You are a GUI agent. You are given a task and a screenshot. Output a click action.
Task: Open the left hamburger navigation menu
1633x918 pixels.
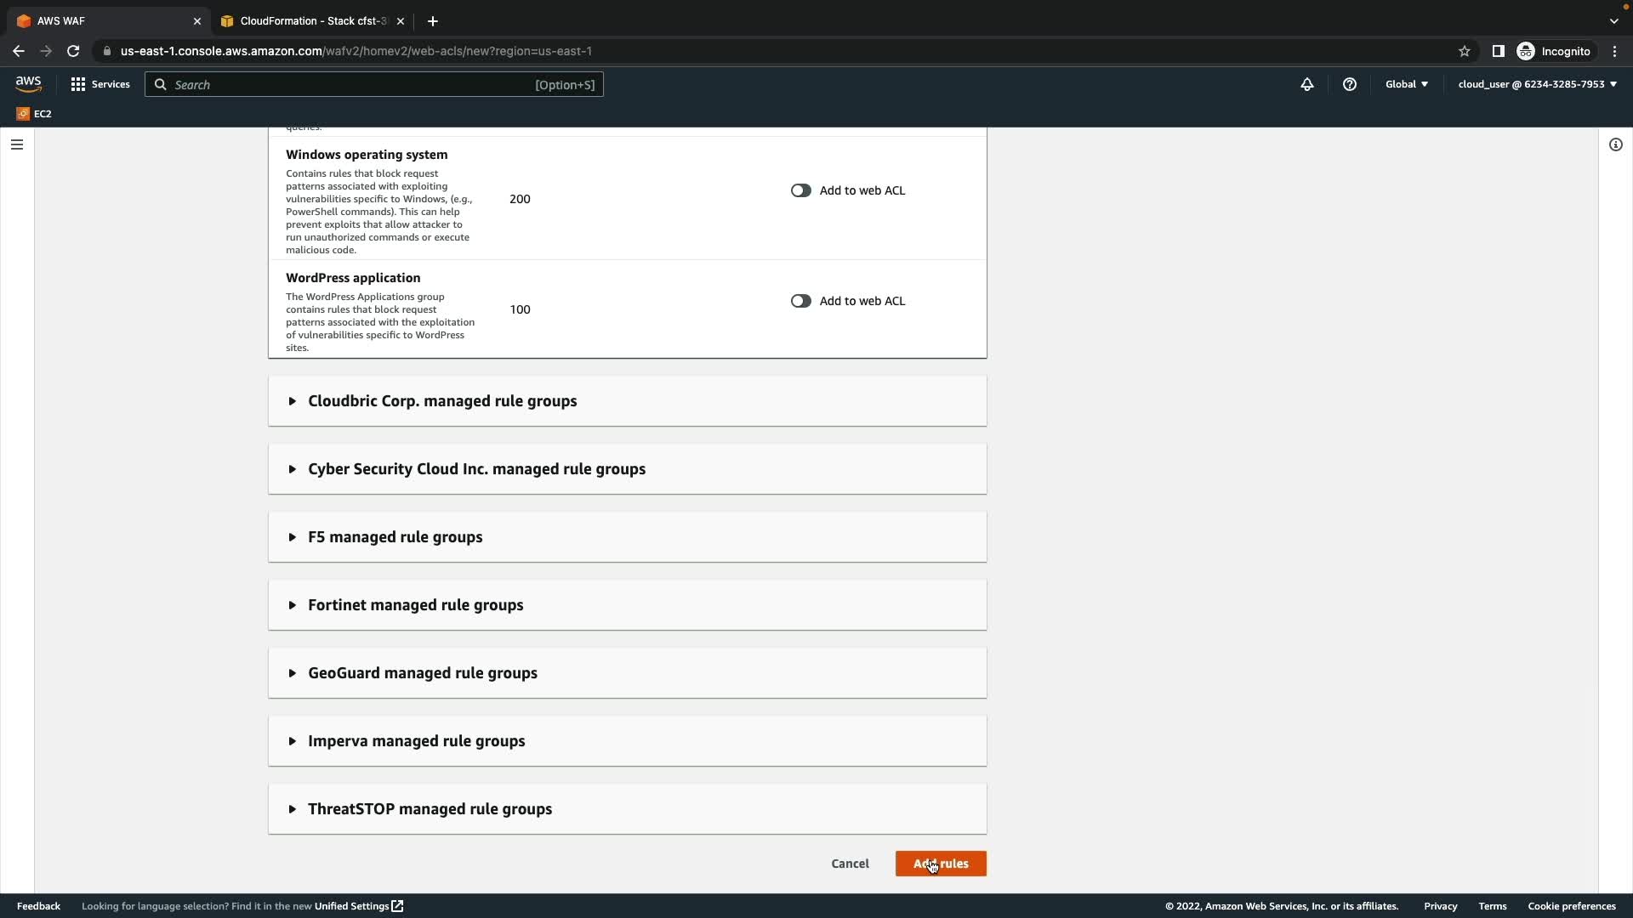(x=17, y=144)
